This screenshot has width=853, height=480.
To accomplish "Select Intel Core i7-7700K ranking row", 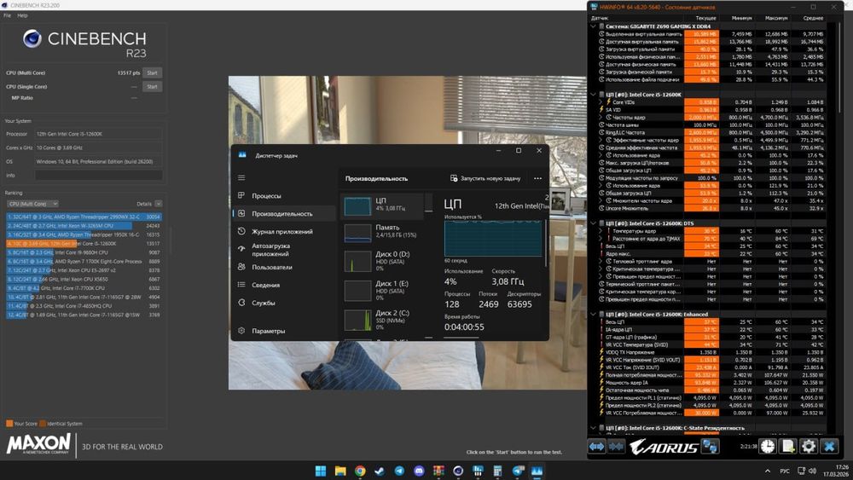I will [84, 288].
